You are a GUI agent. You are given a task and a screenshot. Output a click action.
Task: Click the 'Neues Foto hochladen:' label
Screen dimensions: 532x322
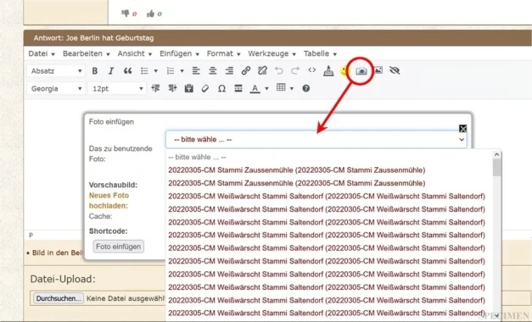pos(109,200)
